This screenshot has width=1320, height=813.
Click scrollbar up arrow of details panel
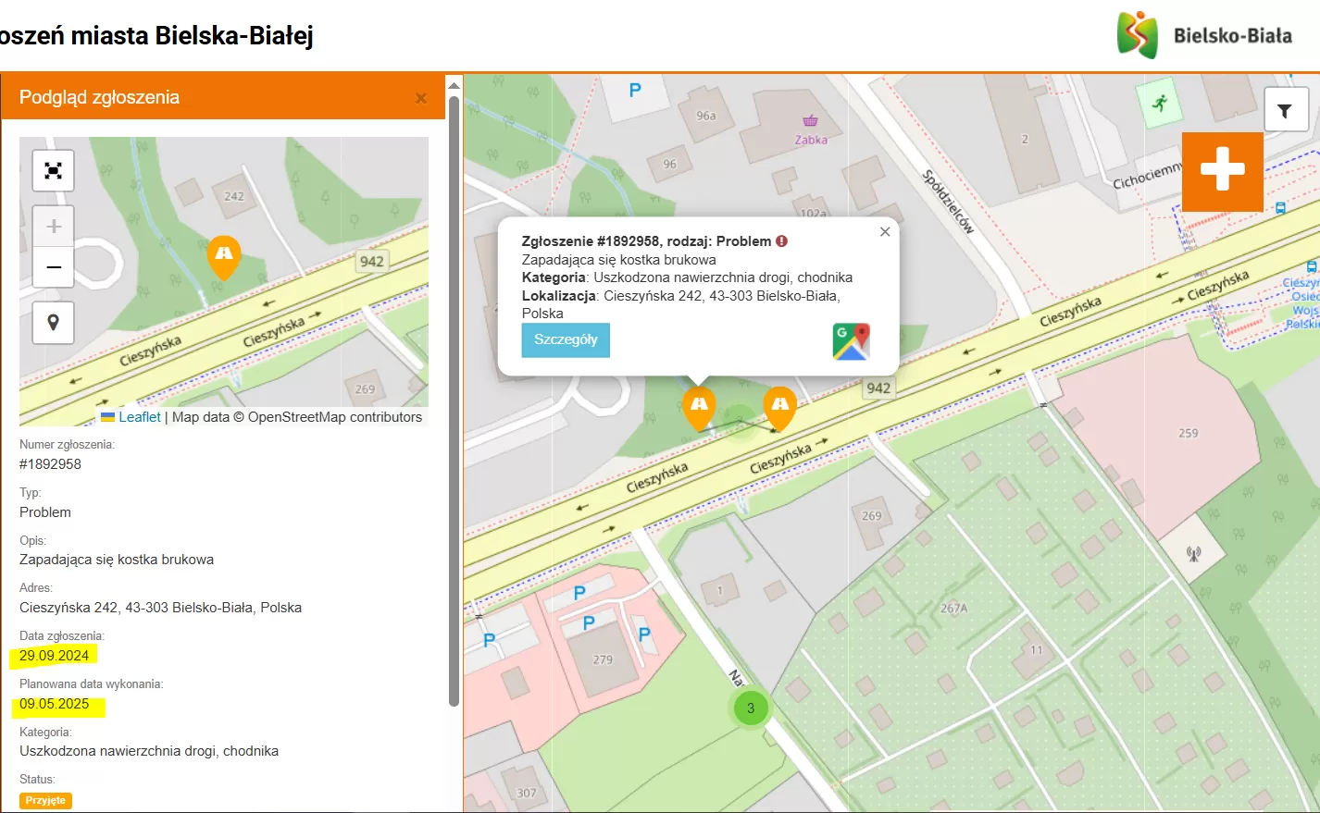[x=454, y=85]
